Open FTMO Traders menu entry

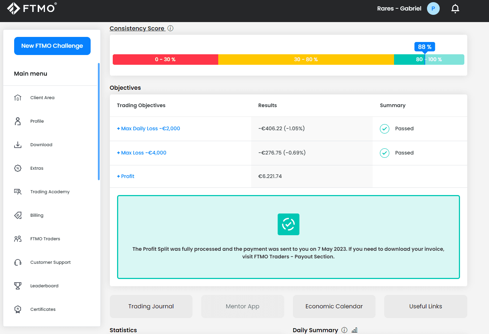pos(45,239)
